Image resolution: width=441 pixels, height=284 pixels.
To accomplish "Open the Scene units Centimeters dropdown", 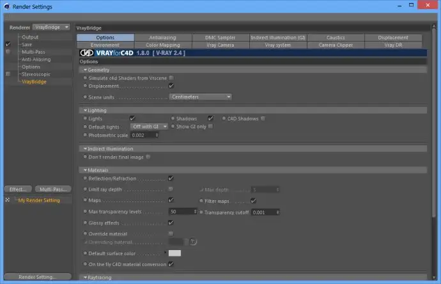I will (x=201, y=97).
